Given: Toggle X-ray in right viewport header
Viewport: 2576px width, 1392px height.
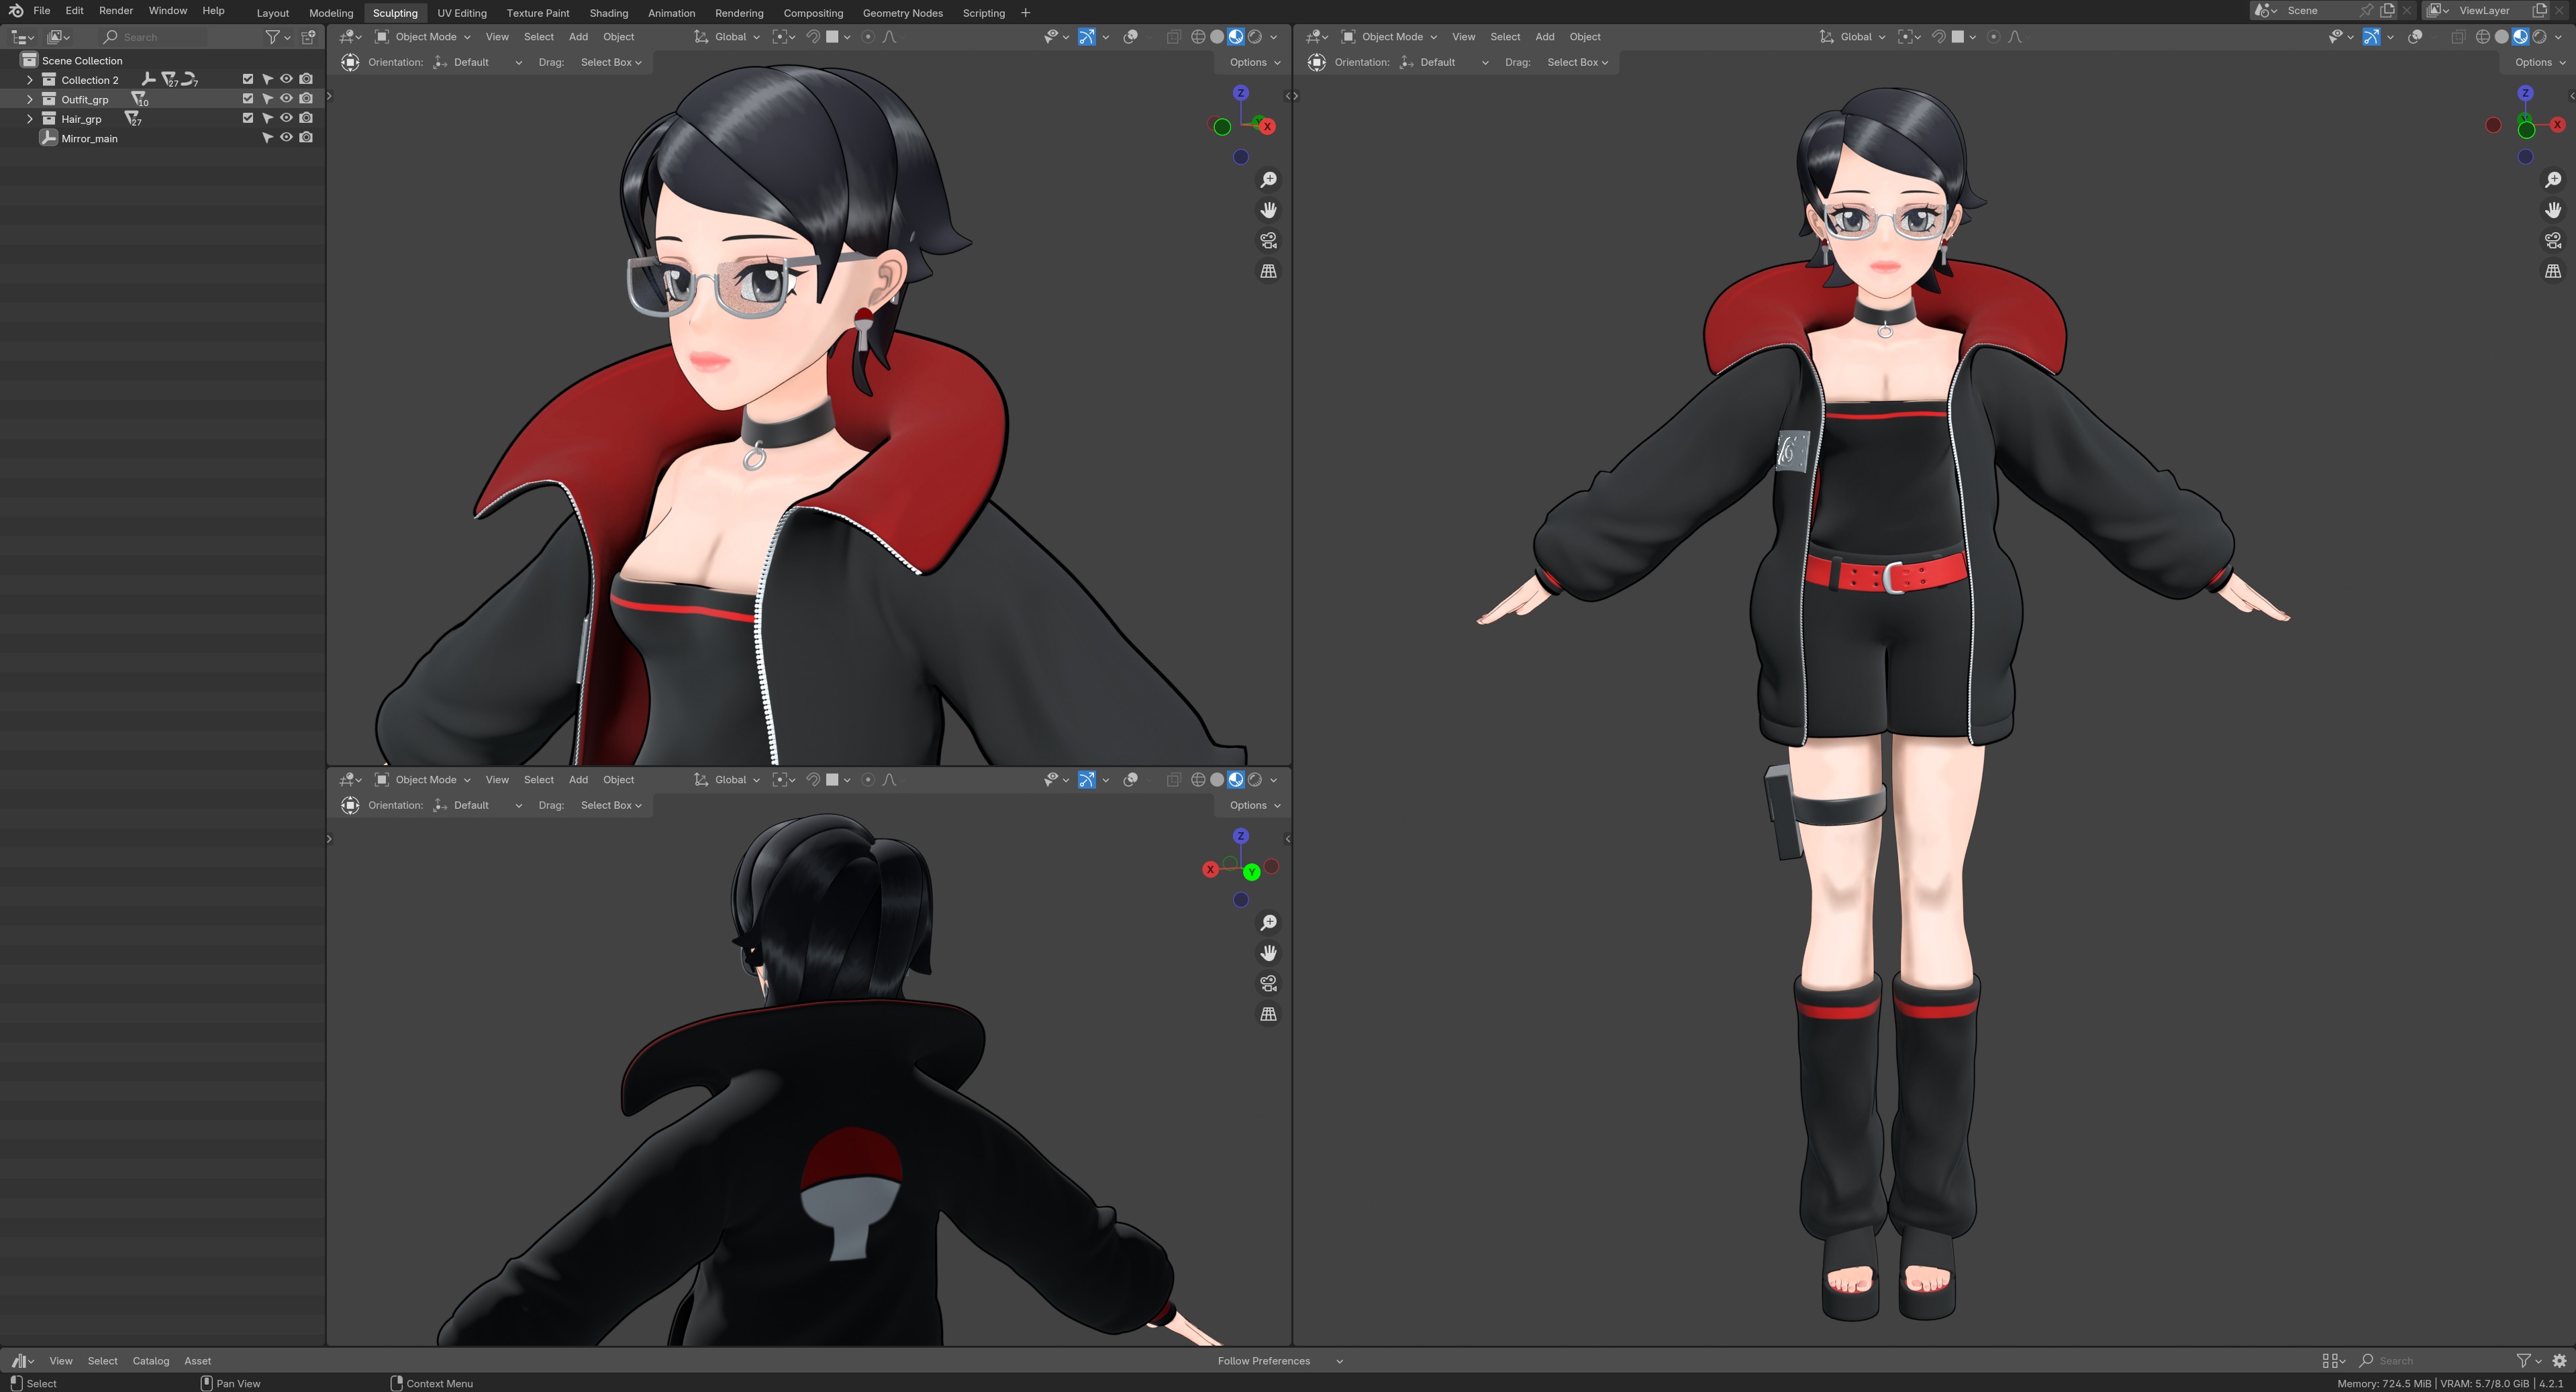Looking at the screenshot, I should click(x=2458, y=37).
